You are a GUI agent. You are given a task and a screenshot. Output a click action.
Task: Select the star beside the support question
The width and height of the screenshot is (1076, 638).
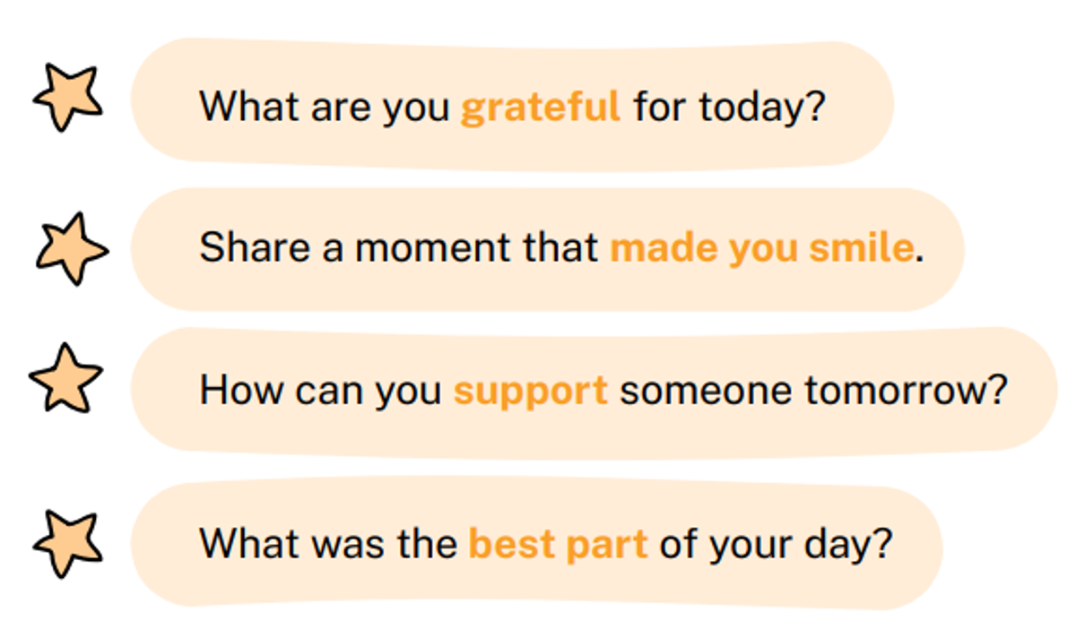point(66,380)
